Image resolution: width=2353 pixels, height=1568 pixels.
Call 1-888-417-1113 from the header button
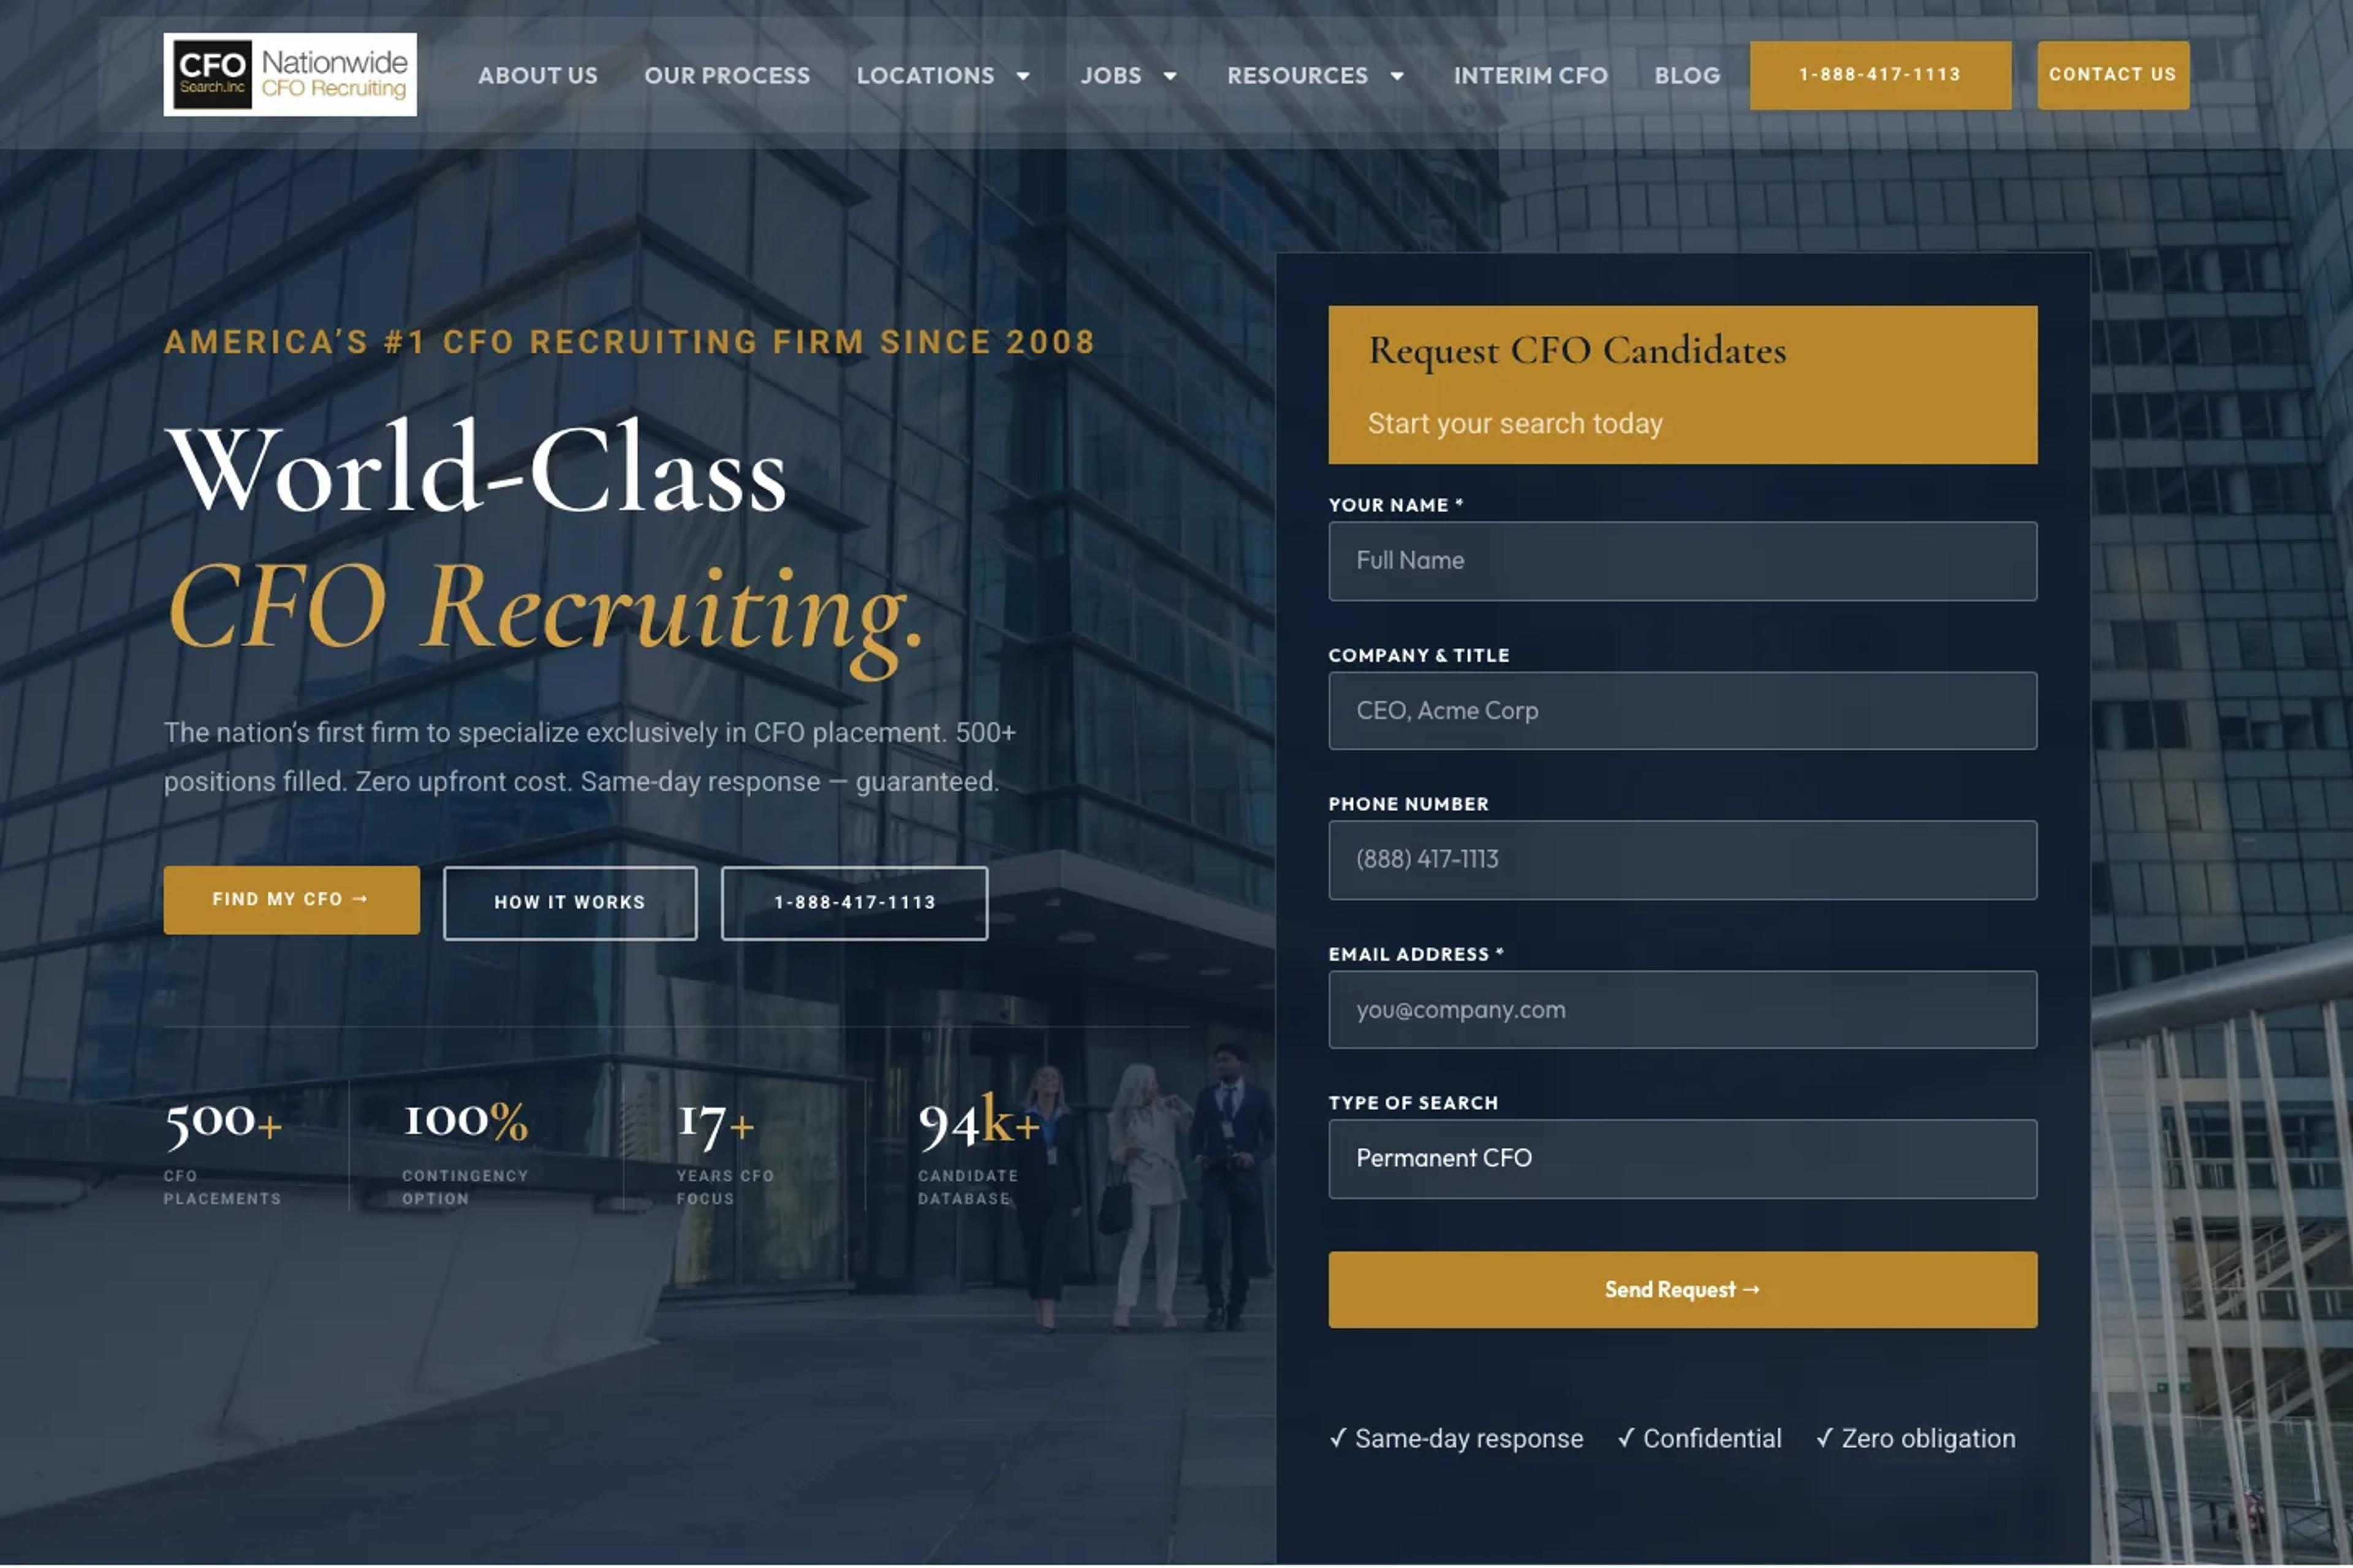click(1880, 75)
